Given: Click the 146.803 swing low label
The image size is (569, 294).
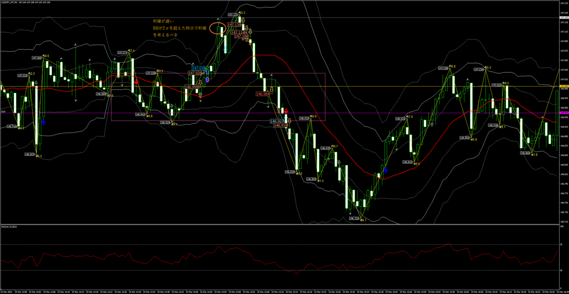Looking at the screenshot, I should click(312, 179).
